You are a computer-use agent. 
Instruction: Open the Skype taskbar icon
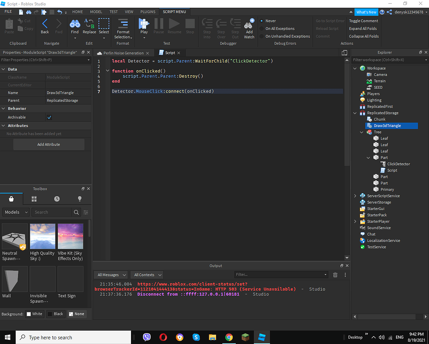[196, 337]
